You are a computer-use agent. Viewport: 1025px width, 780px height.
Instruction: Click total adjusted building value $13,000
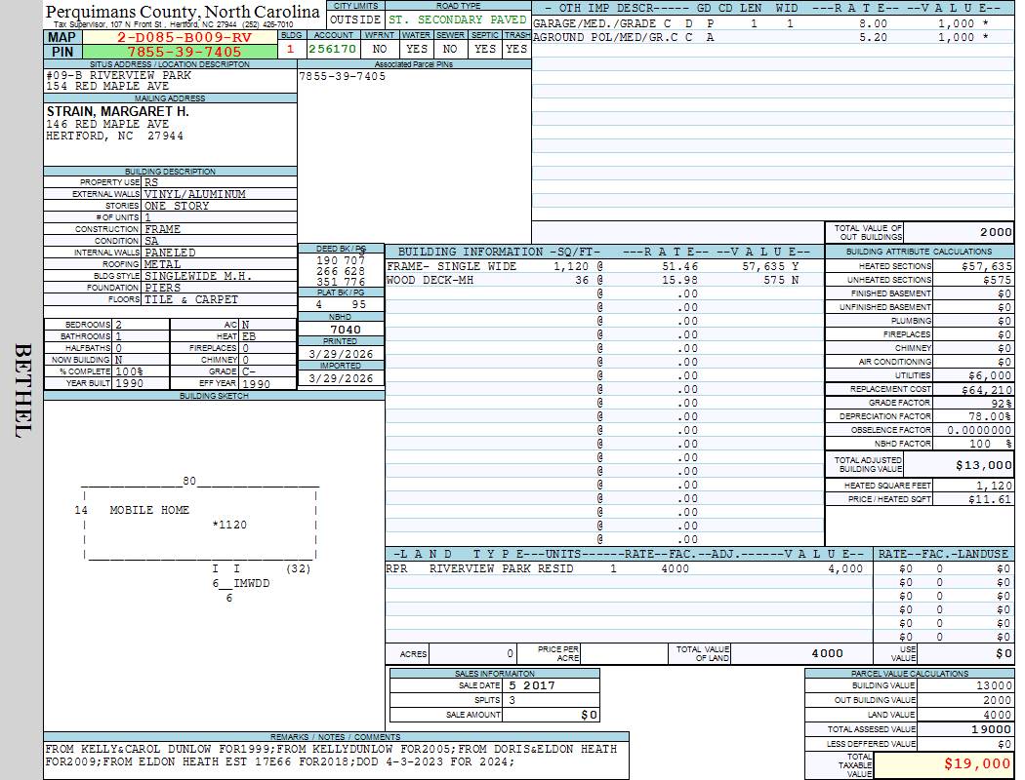coord(982,465)
